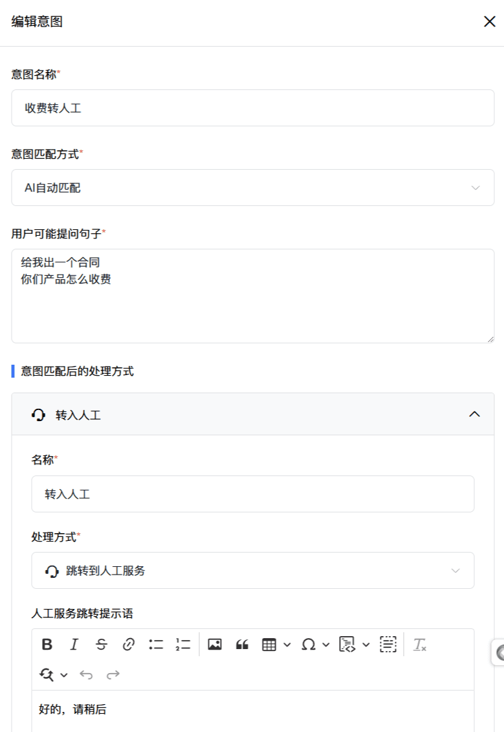Close the 编辑意图 panel
The width and height of the screenshot is (504, 732).
coord(489,21)
